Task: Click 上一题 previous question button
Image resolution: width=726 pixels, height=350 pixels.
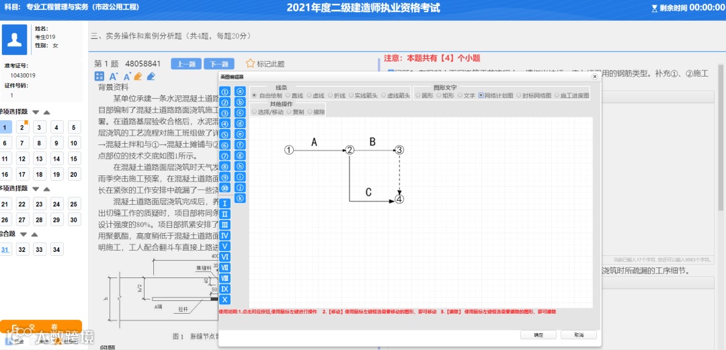Action: tap(186, 64)
